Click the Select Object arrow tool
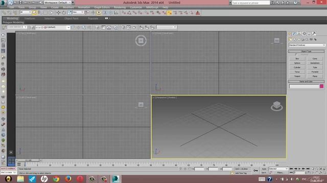Viewport: 327px width, 183px height. pyautogui.click(x=34, y=13)
